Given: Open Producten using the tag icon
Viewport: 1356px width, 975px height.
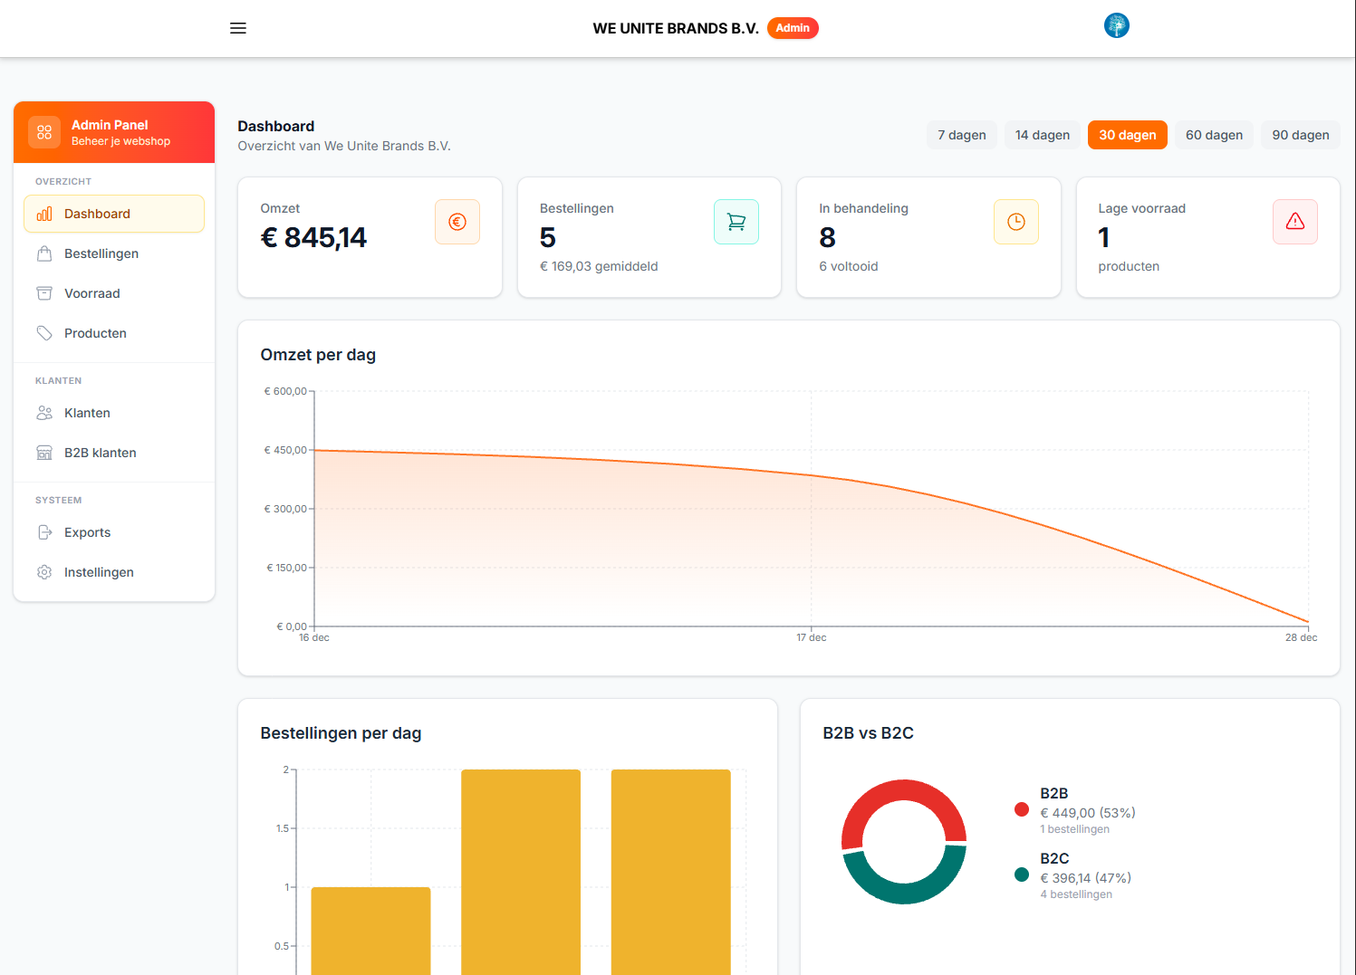Looking at the screenshot, I should coord(43,333).
